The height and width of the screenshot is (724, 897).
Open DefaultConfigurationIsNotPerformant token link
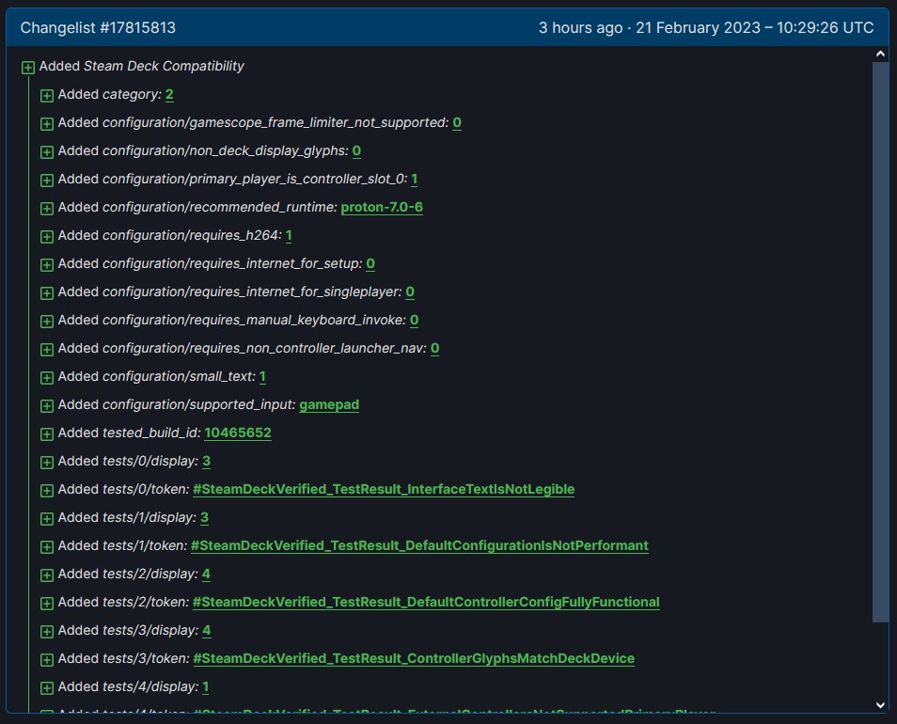pos(420,545)
